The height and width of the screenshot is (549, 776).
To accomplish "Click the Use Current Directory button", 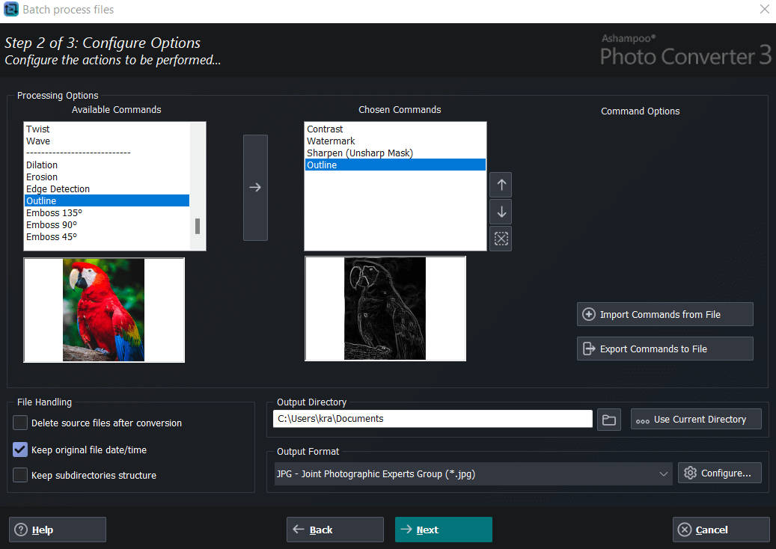I will point(696,419).
